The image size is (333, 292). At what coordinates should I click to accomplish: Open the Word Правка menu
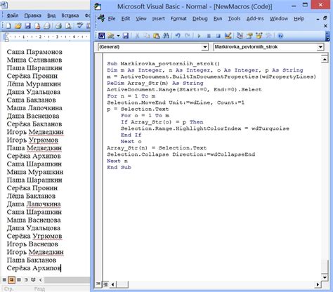tap(33, 15)
